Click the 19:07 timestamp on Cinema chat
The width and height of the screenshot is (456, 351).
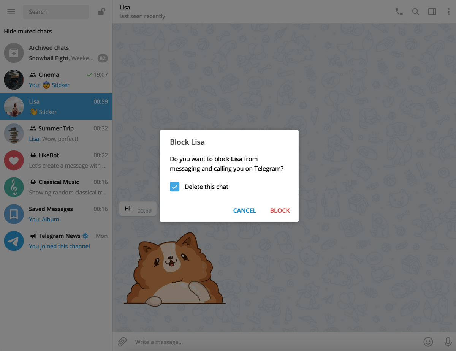pos(101,75)
